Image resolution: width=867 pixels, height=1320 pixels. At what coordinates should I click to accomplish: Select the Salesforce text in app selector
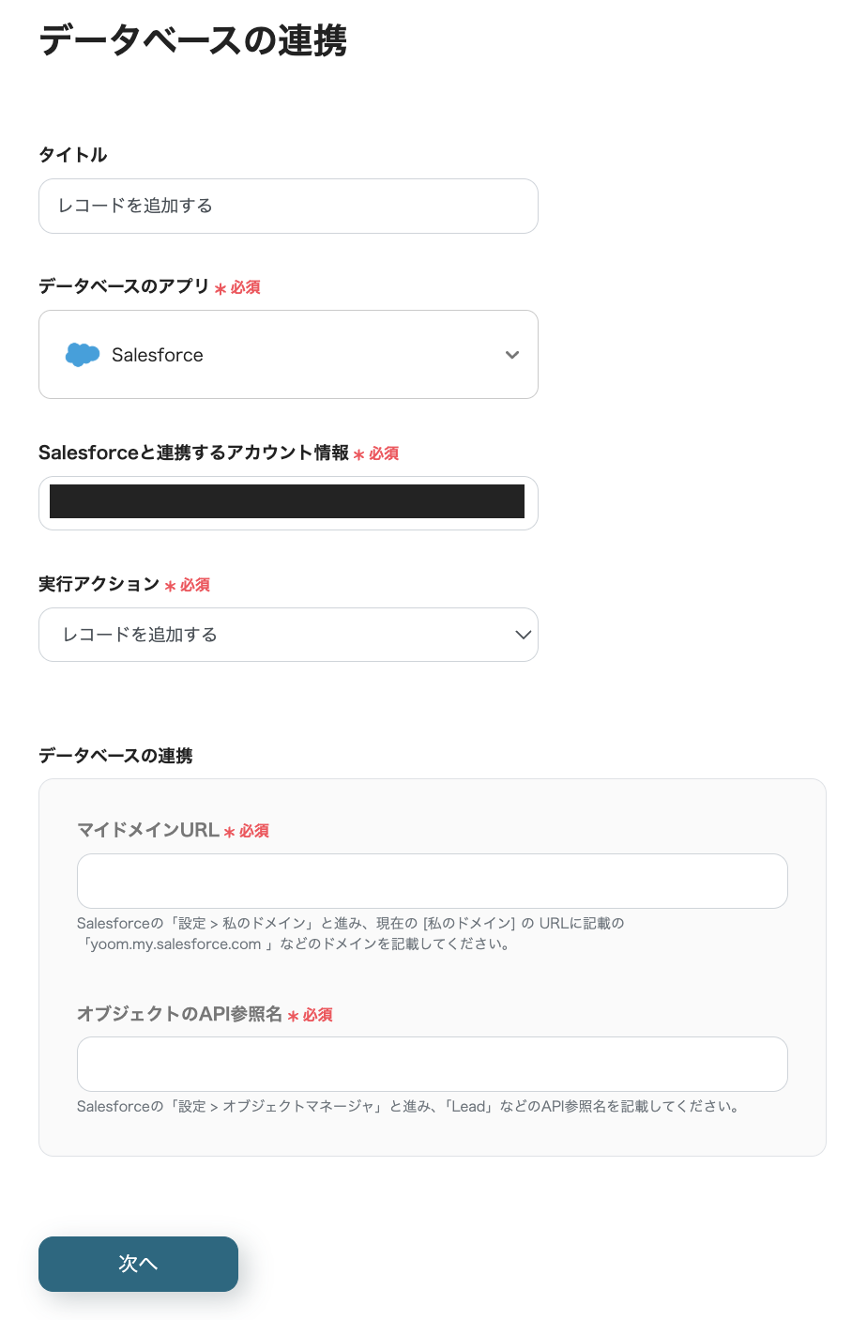pos(157,355)
